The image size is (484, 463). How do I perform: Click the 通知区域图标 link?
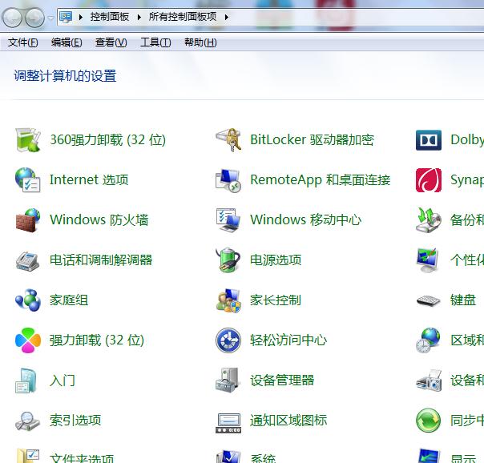(x=288, y=421)
